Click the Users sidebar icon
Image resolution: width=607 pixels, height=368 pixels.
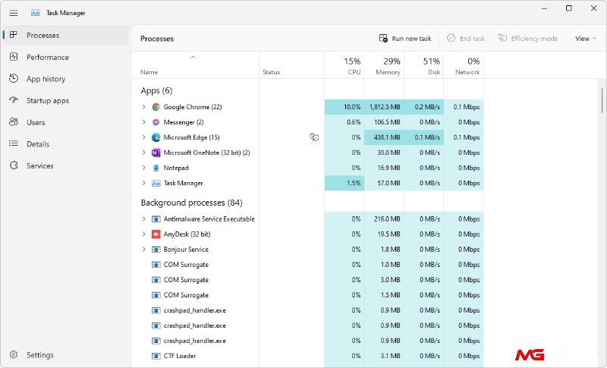pyautogui.click(x=14, y=122)
